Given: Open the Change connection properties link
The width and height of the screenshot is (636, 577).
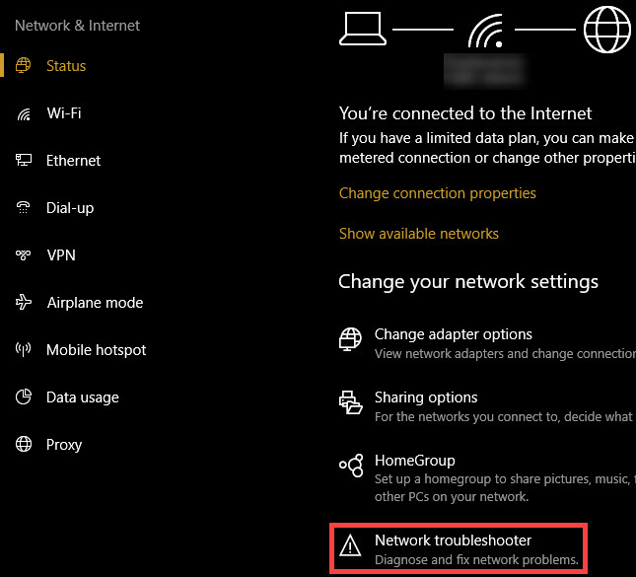Looking at the screenshot, I should point(437,193).
